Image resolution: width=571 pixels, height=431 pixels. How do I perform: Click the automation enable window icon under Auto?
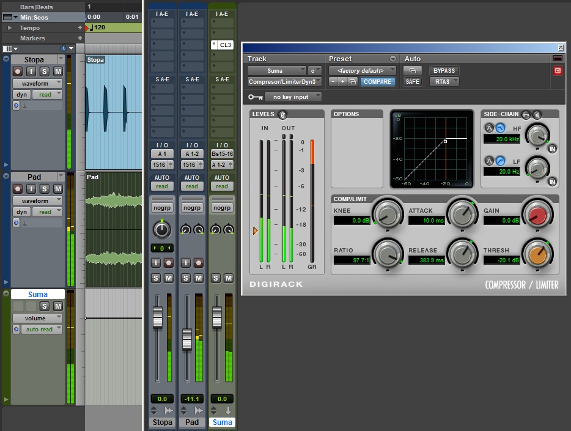412,71
